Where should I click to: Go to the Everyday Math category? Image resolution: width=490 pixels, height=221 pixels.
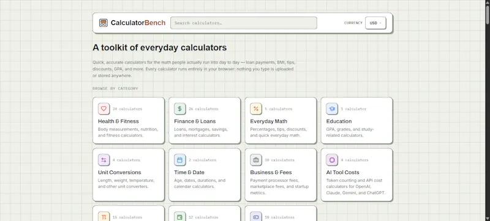point(281,120)
